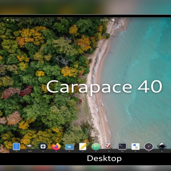Open the red checkmark tasks app
This screenshot has width=171, height=171.
point(109,146)
